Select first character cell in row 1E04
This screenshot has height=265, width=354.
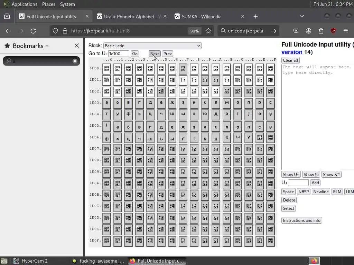106,114
